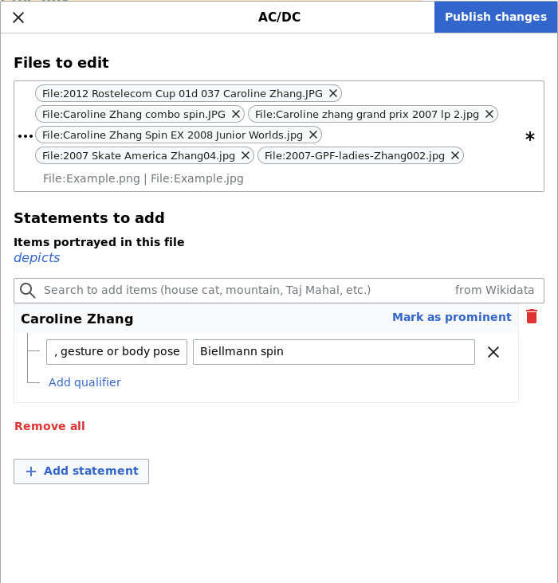Screen dimensions: 558x583
Task: Remove the Spin EX 2008 Junior Worlds chip
Action: (313, 135)
